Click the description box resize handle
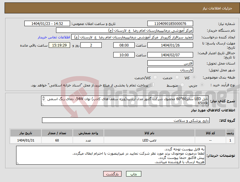This screenshot has width=240, height=182. pyautogui.click(x=43, y=104)
